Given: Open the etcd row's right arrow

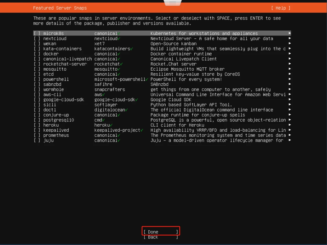Looking at the screenshot, I should [290, 74].
